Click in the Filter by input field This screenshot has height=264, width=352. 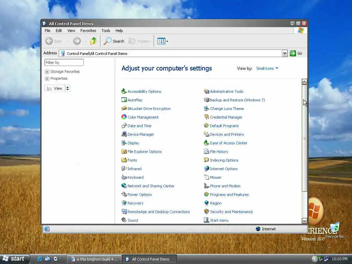(x=64, y=63)
